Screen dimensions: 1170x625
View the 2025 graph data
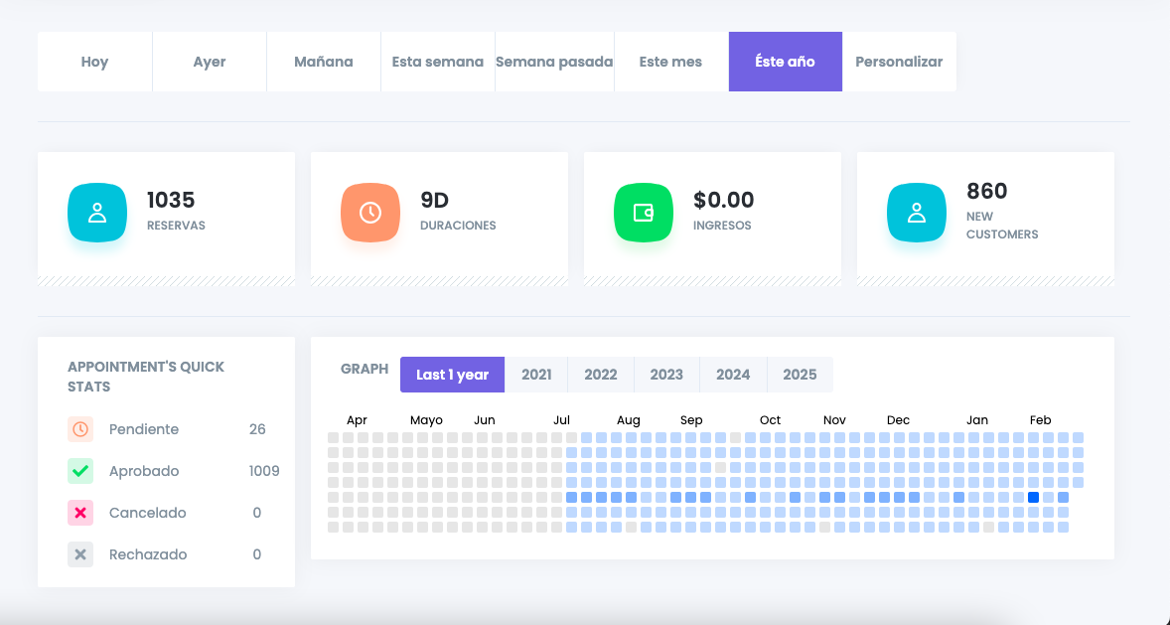point(800,375)
